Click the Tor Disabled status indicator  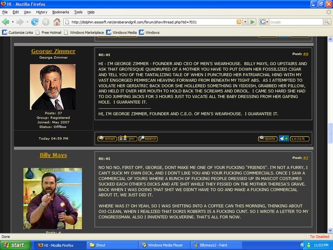(x=319, y=237)
